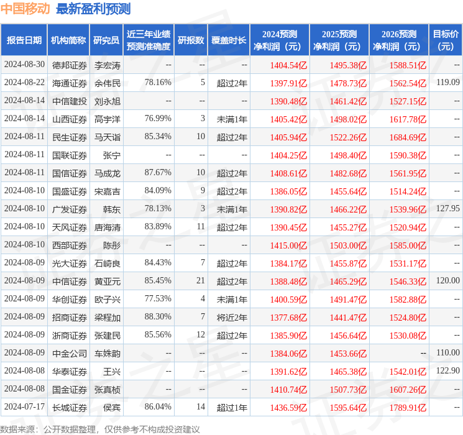Screen dimensions: 463x435
Task: Click the 最新盈利预测 heading
Action: click(93, 9)
